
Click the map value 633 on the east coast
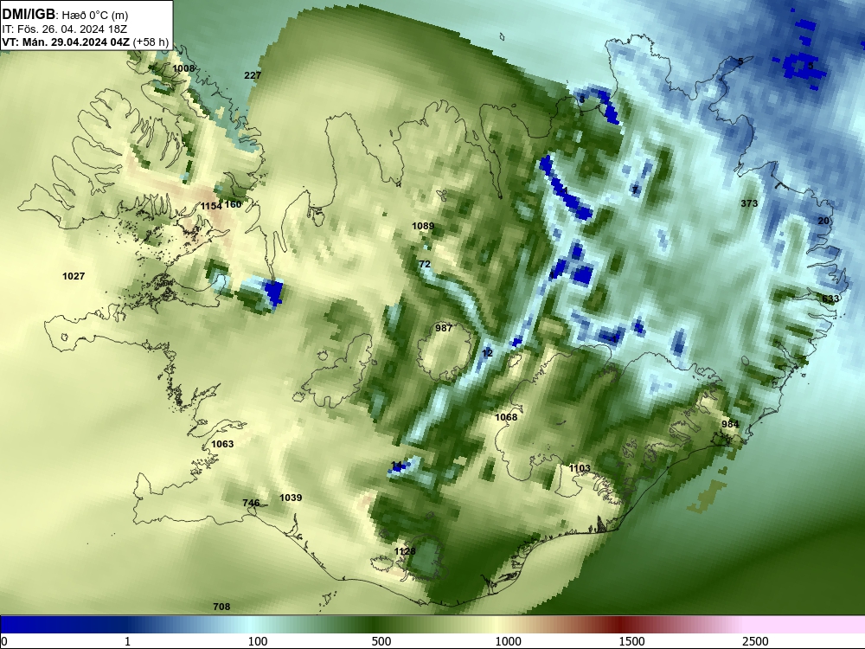pos(830,299)
